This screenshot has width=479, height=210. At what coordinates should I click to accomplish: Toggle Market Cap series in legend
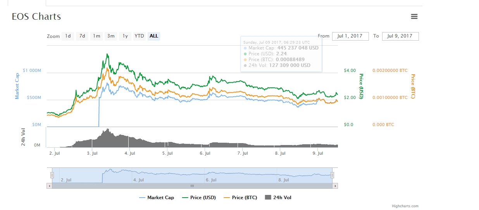click(157, 198)
